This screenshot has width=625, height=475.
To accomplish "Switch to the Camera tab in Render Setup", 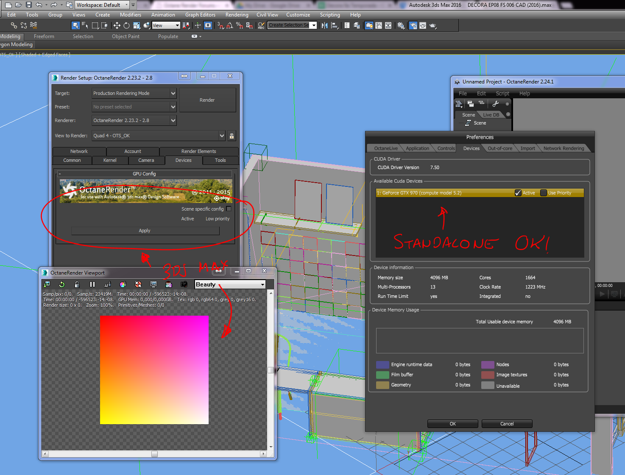I will [x=146, y=160].
